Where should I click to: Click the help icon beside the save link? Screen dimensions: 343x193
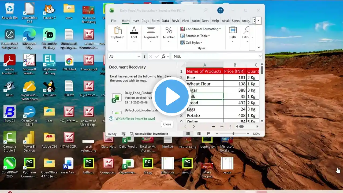click(x=111, y=118)
